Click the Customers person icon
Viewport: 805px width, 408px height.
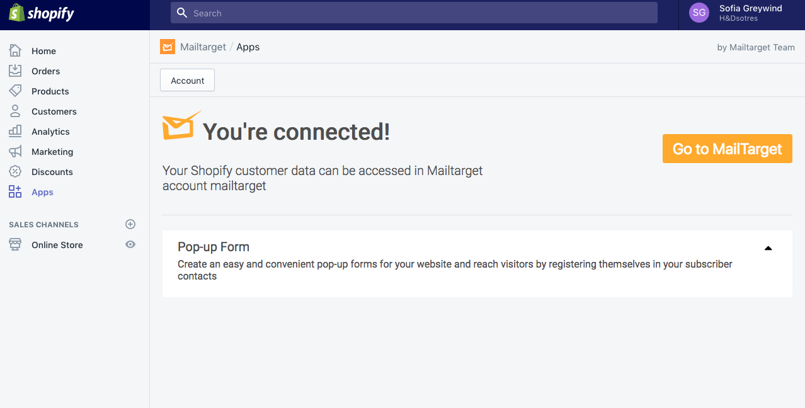point(15,111)
